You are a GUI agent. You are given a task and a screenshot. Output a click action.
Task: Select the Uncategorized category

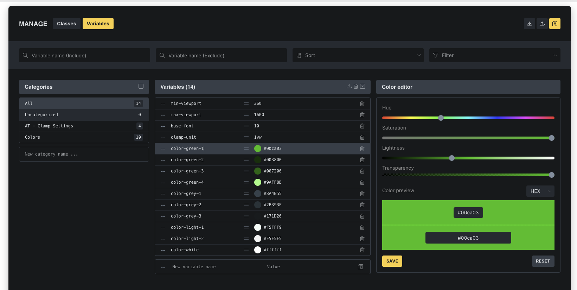click(x=84, y=115)
